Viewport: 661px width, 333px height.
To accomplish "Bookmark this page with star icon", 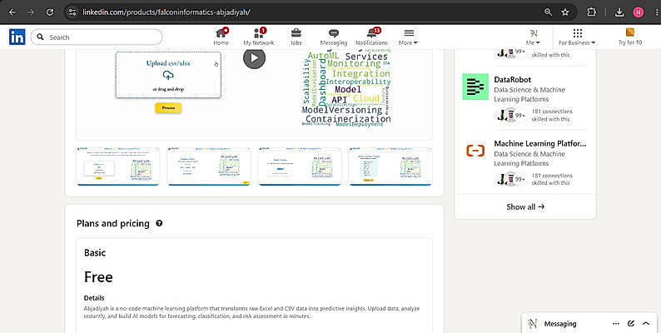I will (565, 12).
